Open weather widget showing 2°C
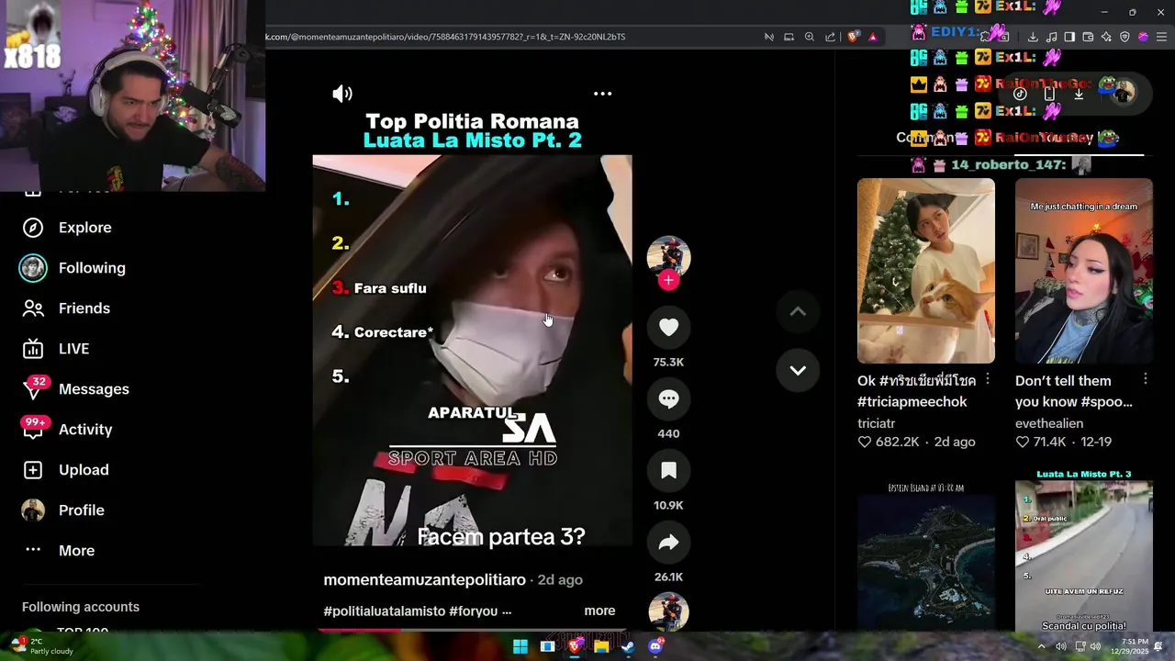Image resolution: width=1175 pixels, height=661 pixels. pyautogui.click(x=40, y=646)
